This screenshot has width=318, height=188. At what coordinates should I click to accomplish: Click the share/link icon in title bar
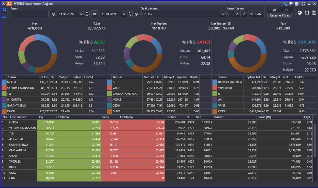click(x=285, y=4)
